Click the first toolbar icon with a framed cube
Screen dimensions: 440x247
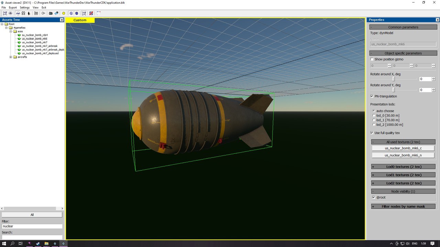coord(5,13)
